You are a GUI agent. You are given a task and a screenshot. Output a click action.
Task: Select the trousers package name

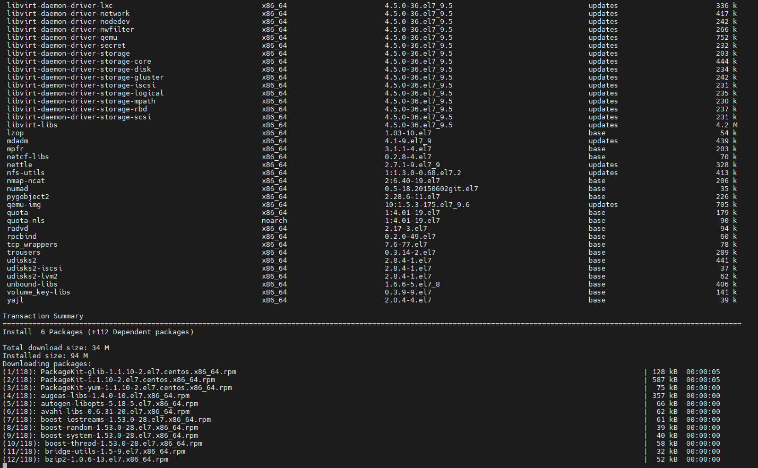click(23, 253)
